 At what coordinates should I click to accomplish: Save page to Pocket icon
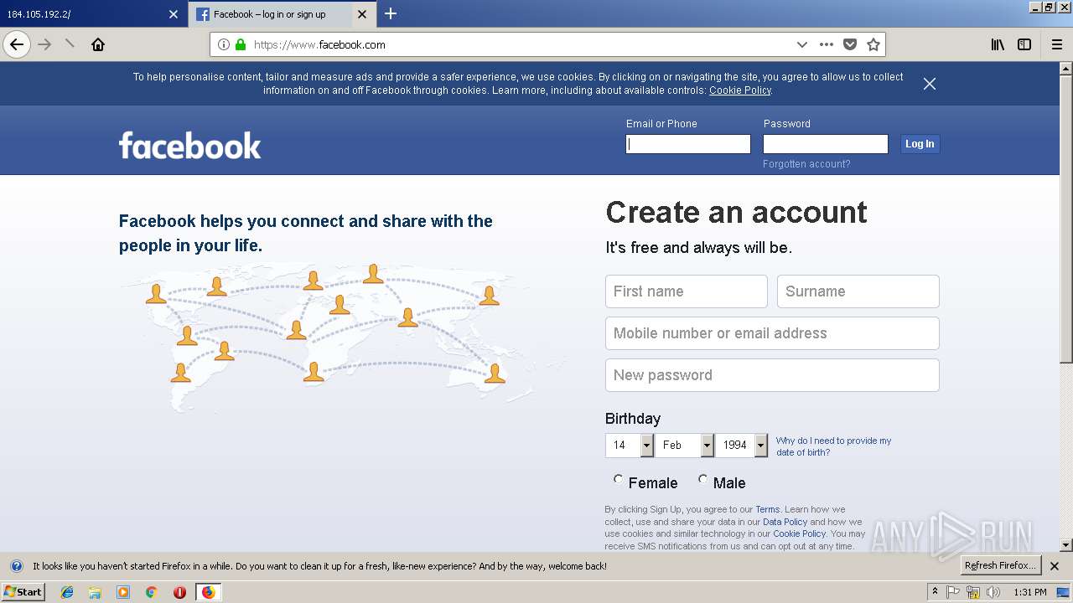[850, 44]
